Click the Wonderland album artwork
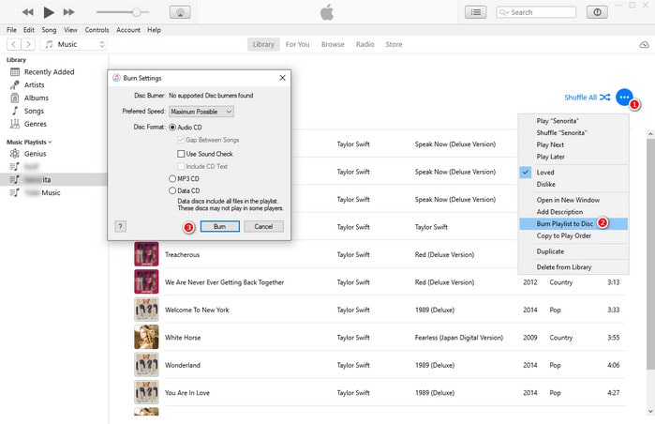The width and height of the screenshot is (655, 424). click(x=146, y=365)
